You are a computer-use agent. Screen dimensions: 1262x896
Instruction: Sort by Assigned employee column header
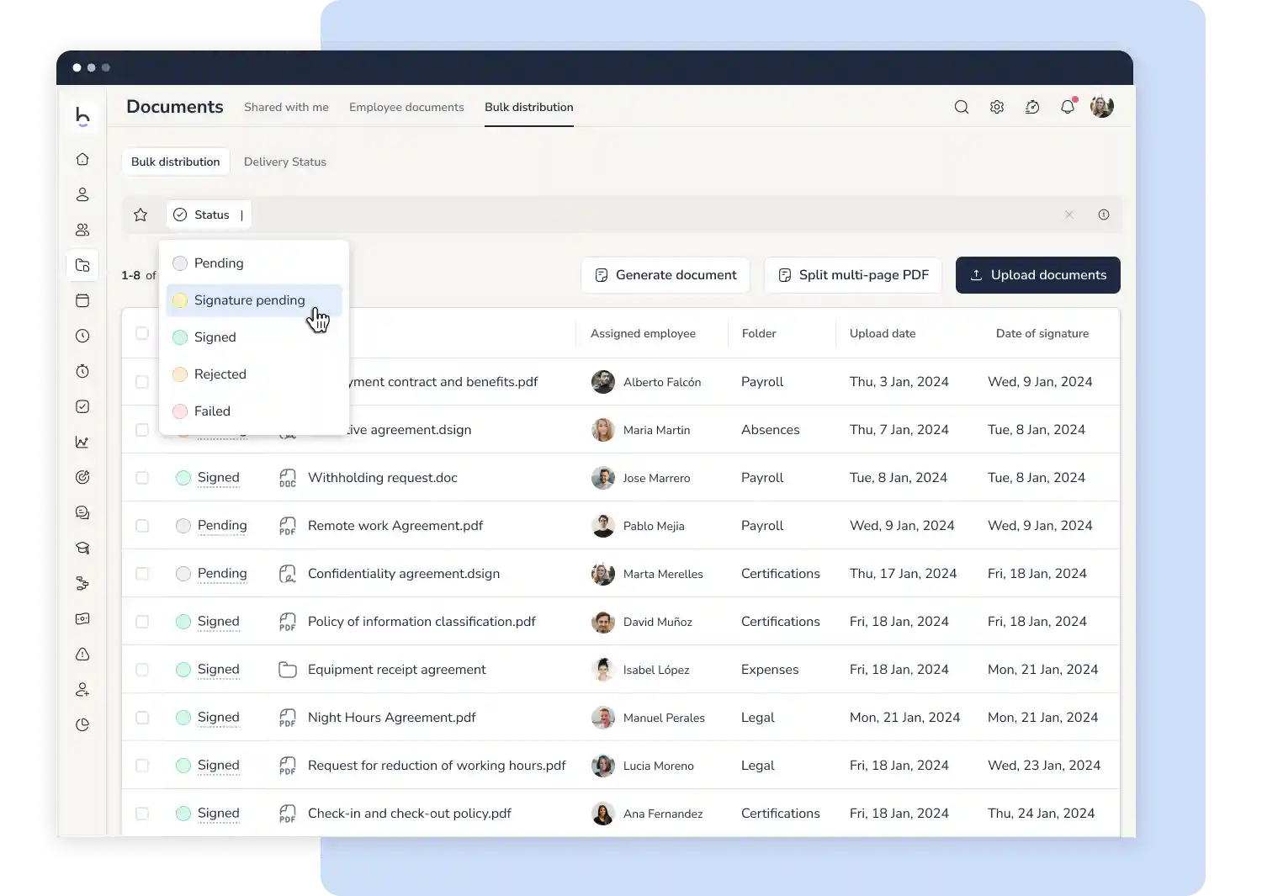click(643, 333)
